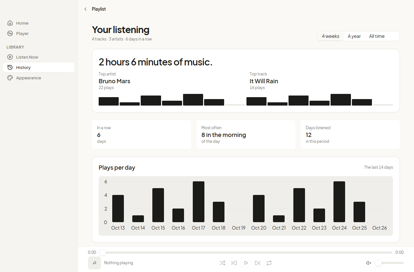Viewport: 414px width, 272px height.
Task: Click the Player disc icon
Action: (10, 33)
